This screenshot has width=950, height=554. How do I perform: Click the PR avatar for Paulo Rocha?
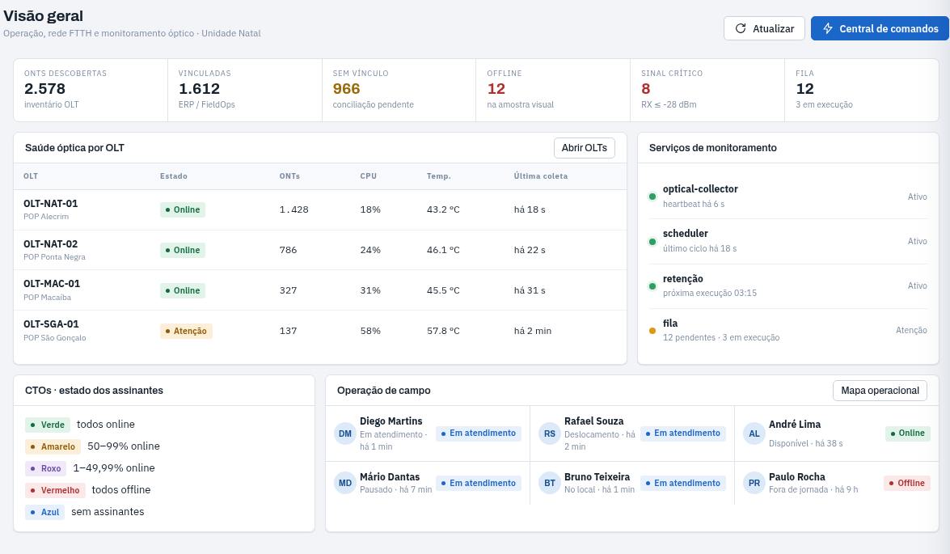pyautogui.click(x=754, y=483)
